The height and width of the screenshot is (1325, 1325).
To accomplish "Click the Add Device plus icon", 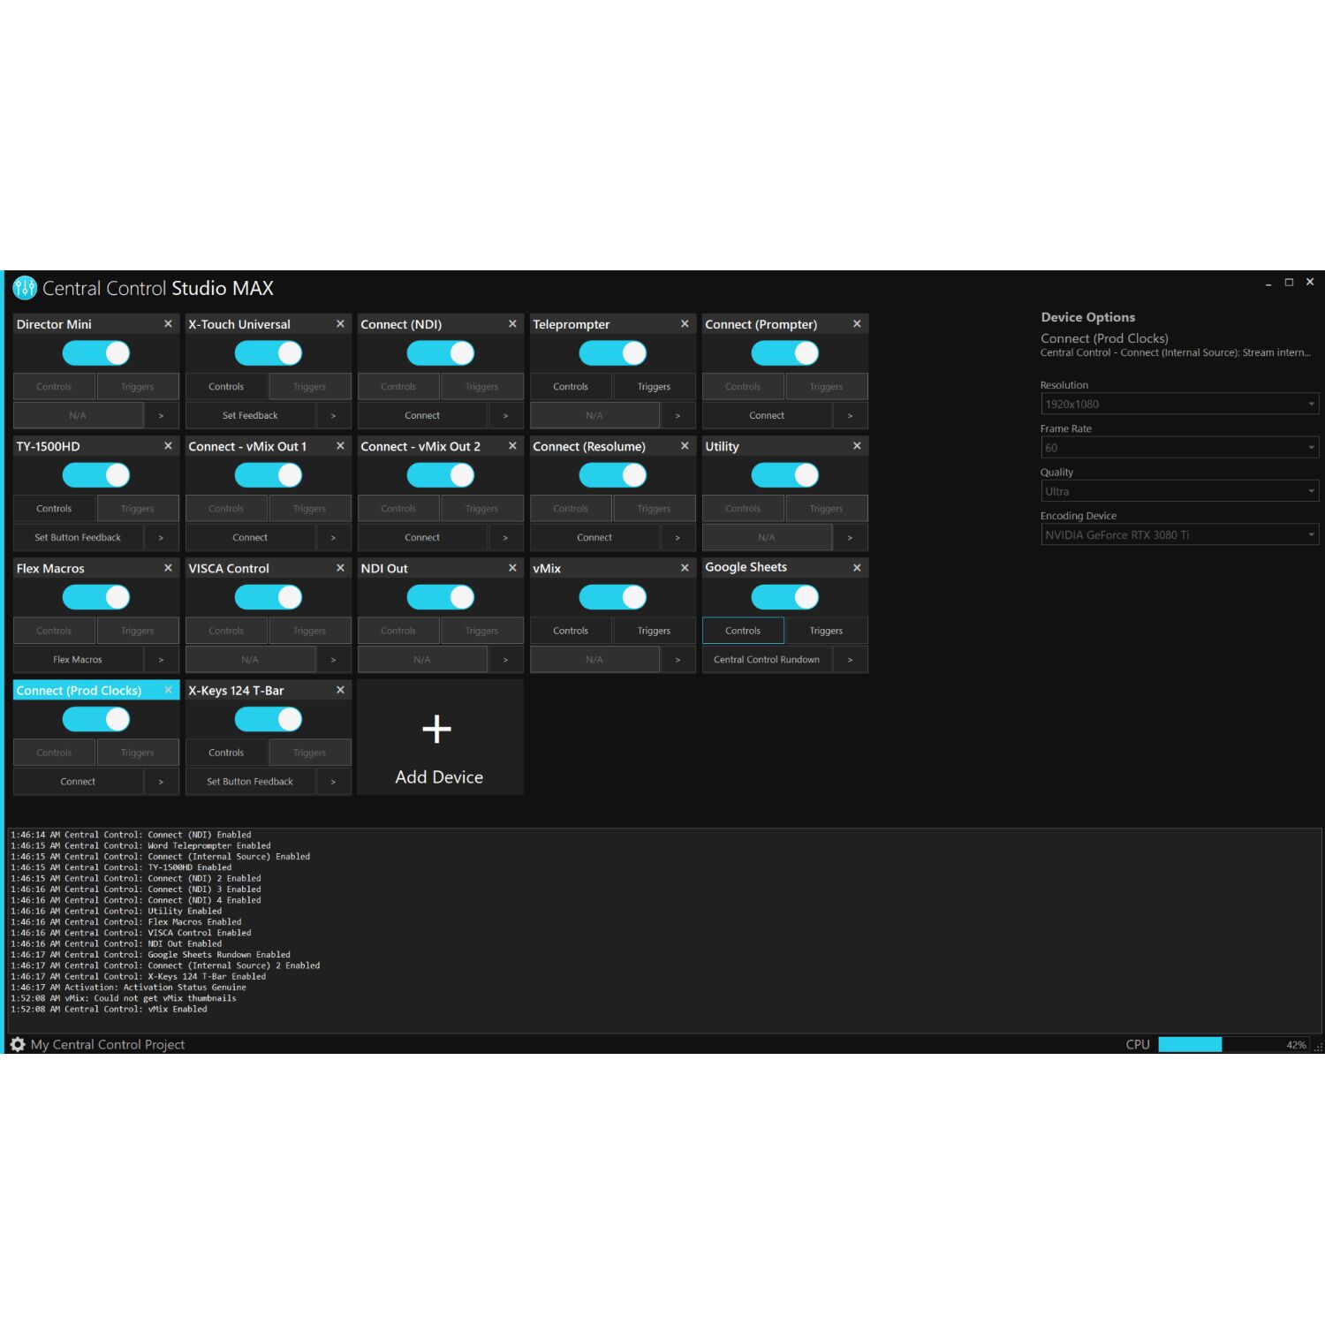I will [437, 729].
